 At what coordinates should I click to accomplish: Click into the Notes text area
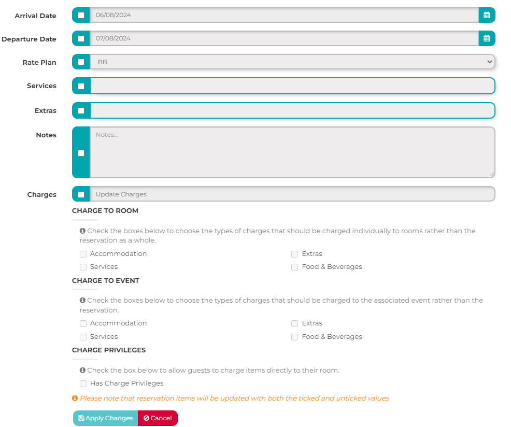[x=292, y=152]
